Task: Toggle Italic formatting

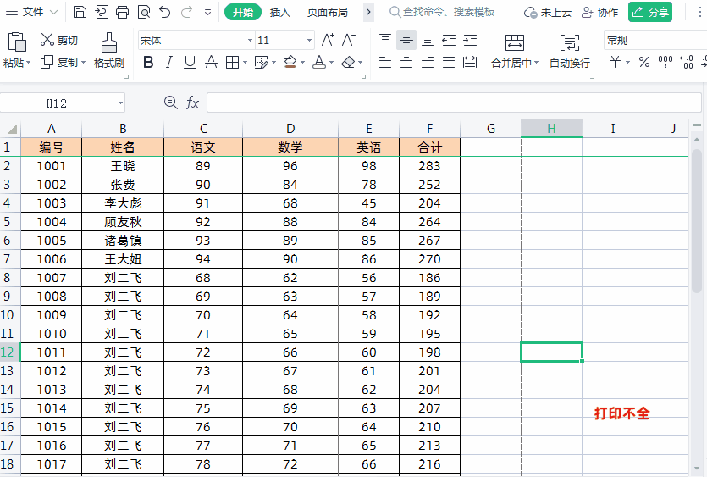Action: point(169,63)
